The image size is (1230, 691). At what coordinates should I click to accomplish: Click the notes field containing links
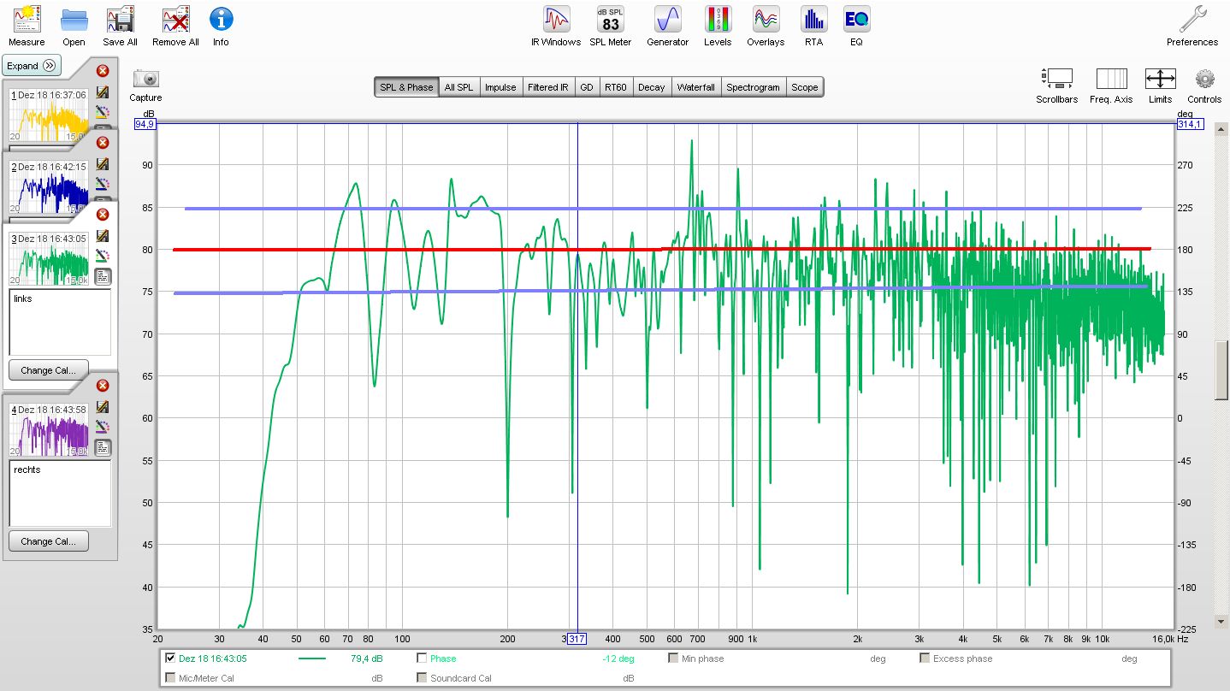tap(60, 322)
